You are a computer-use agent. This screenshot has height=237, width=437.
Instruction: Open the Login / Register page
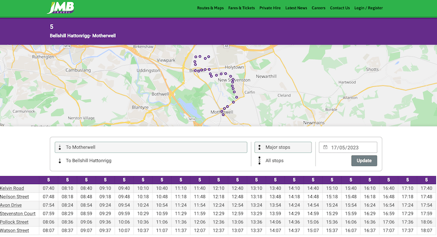pyautogui.click(x=368, y=8)
